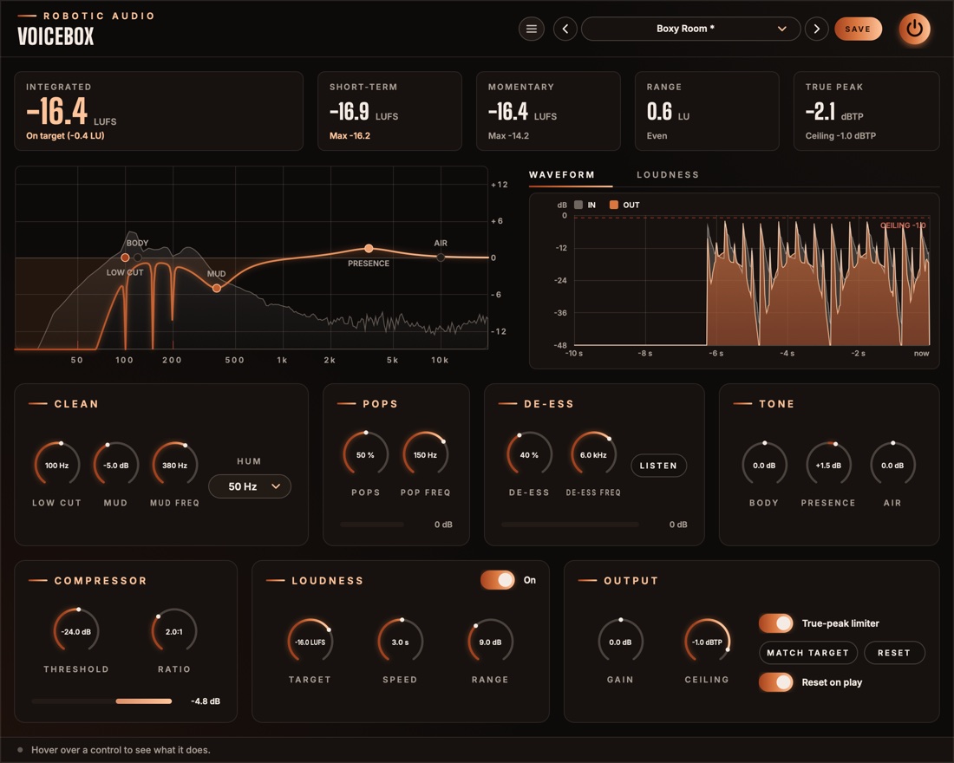Click the compressor gain reduction meter bar
Viewport: 954px width, 763px height.
(x=101, y=701)
